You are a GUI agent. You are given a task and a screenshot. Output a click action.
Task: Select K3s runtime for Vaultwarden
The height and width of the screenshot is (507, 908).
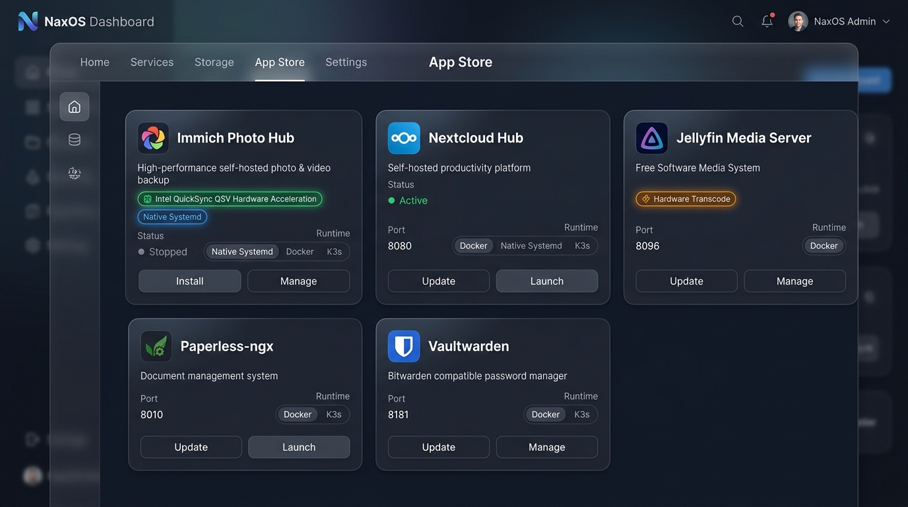click(582, 415)
